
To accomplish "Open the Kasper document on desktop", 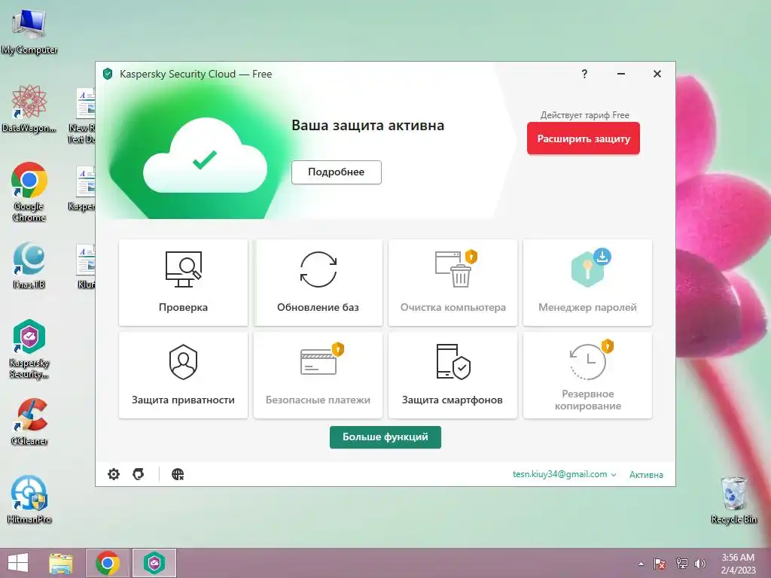I will 82,189.
